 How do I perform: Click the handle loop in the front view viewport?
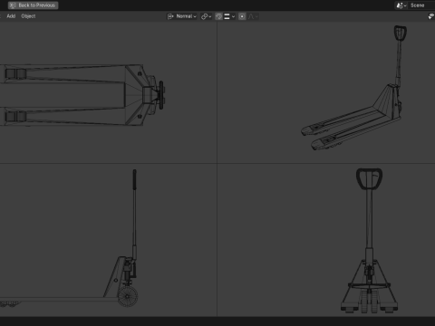(369, 178)
